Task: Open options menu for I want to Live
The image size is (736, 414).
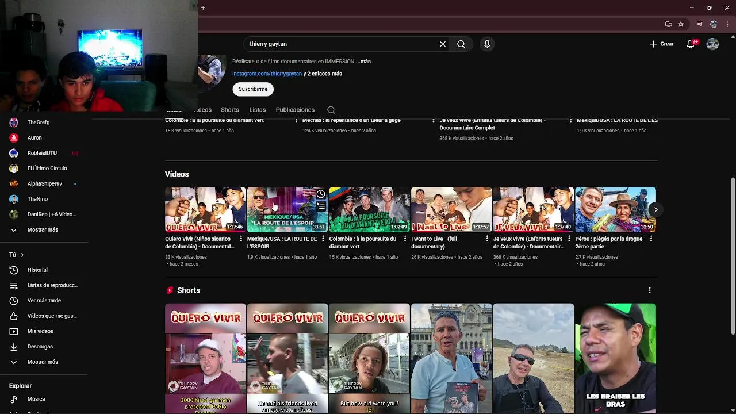Action: point(487,239)
